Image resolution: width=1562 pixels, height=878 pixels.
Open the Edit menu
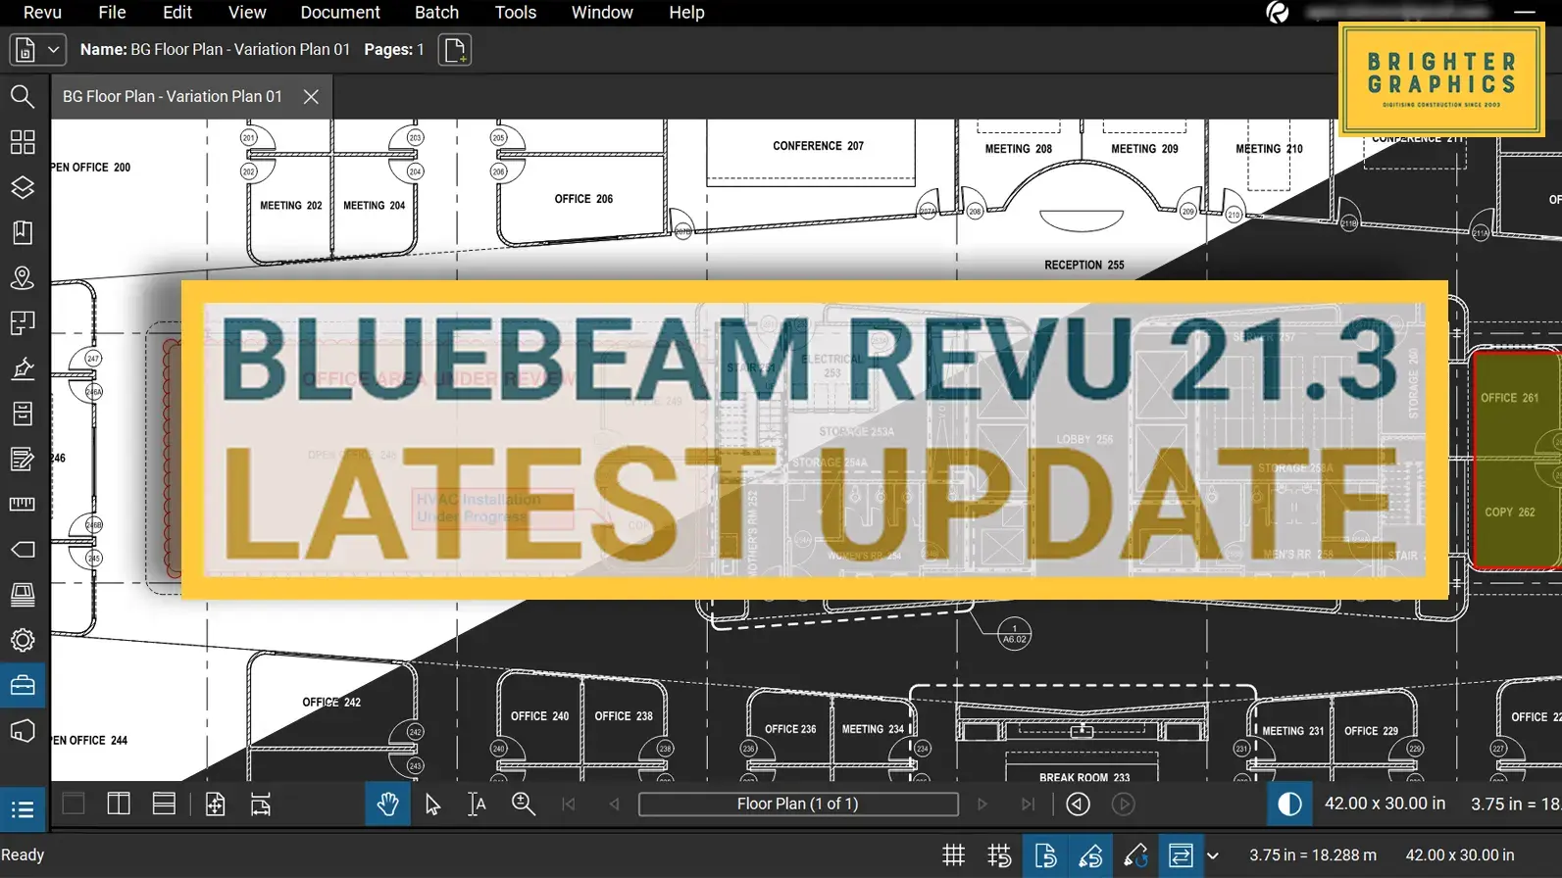tap(177, 13)
